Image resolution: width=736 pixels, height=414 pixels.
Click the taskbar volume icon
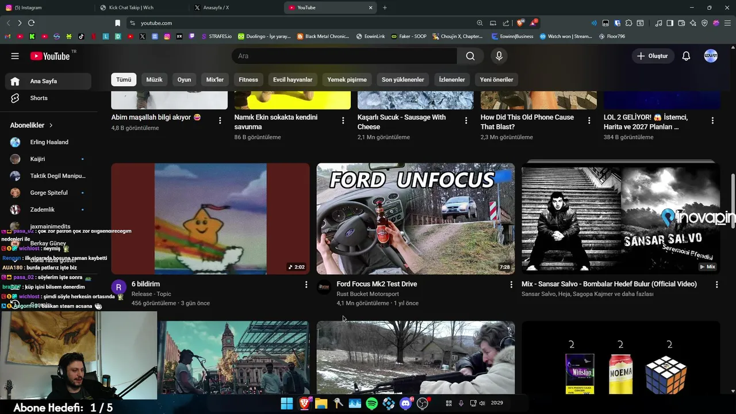point(482,403)
